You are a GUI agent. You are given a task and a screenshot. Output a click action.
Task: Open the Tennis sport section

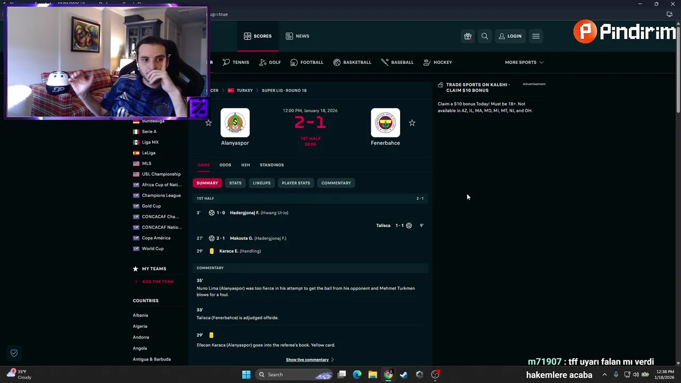coord(236,62)
